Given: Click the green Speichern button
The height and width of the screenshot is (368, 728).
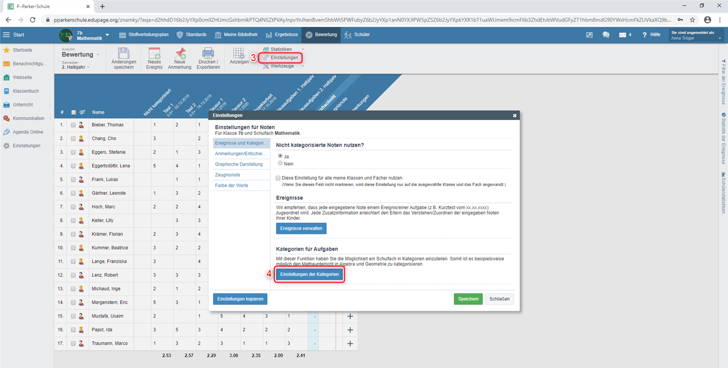Looking at the screenshot, I should coord(468,299).
